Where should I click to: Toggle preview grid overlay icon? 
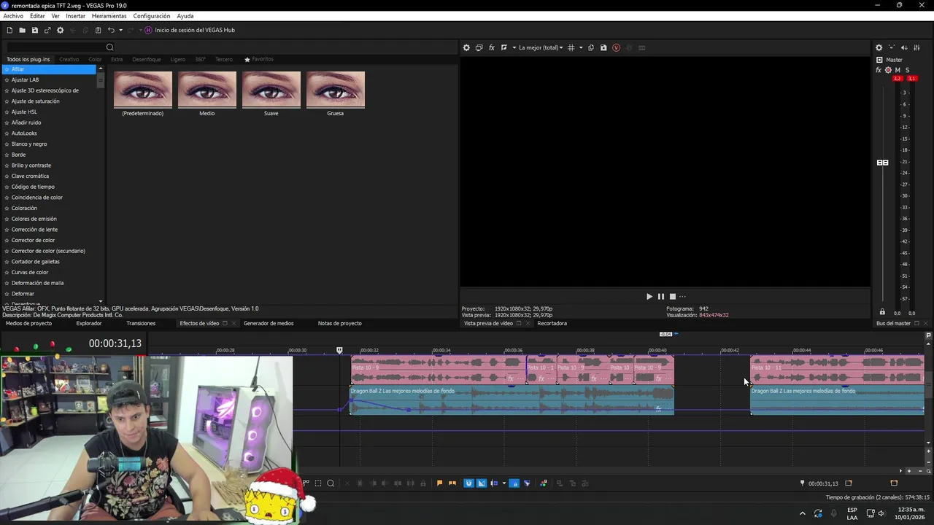pos(571,47)
